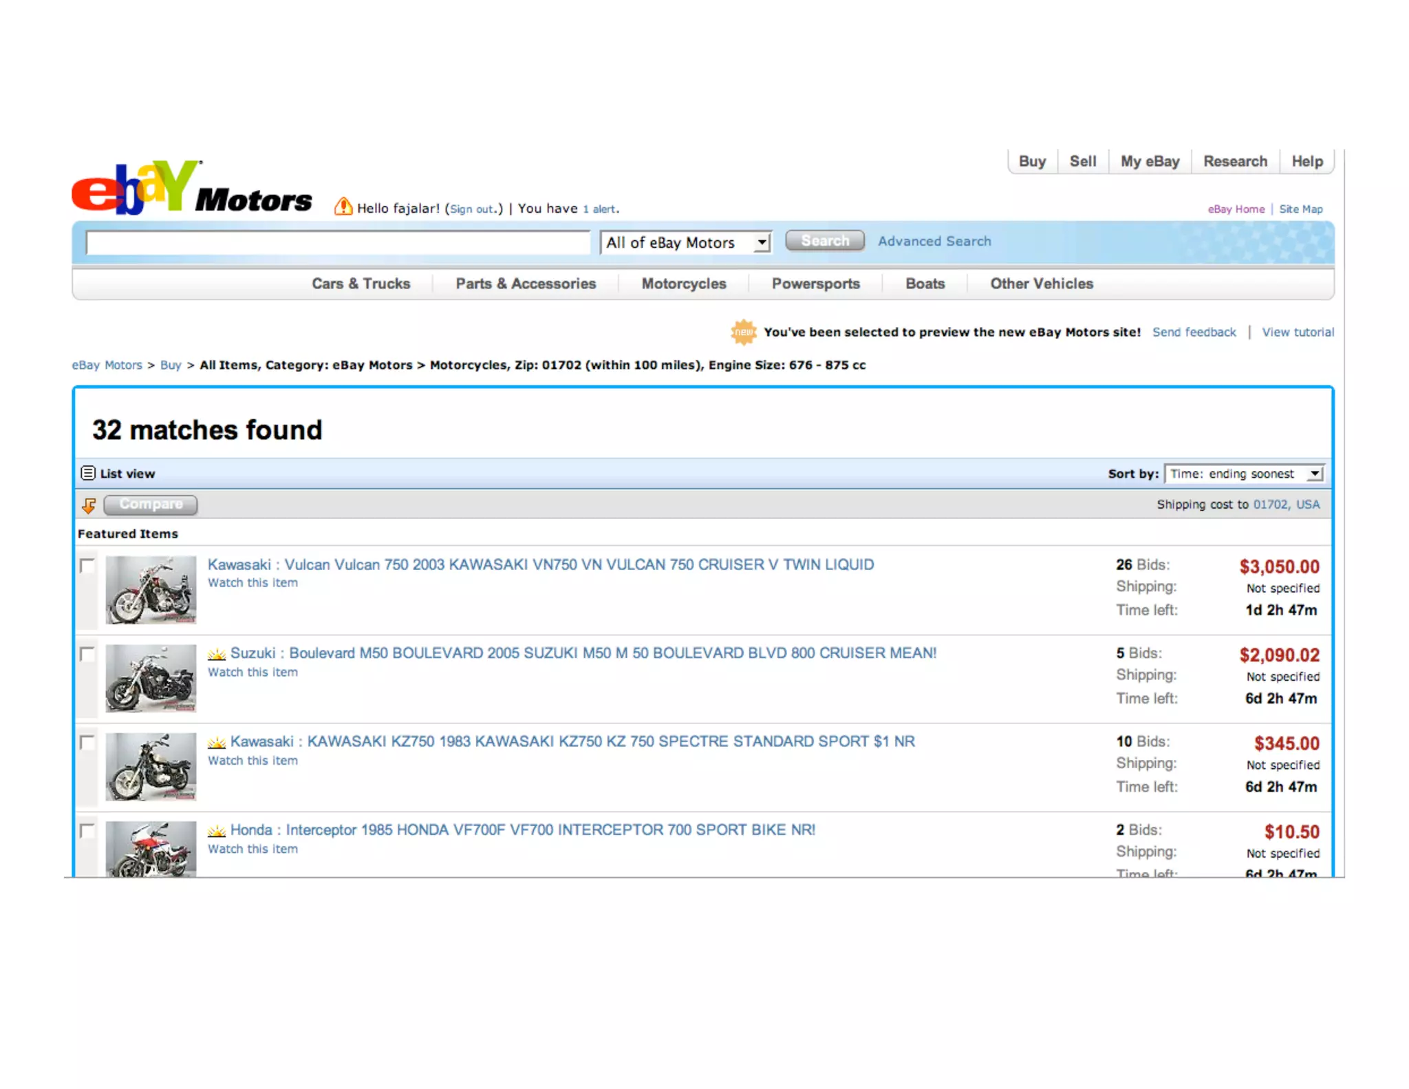Click the Kawasaki Vulcan motorcycle thumbnail
1409x1089 pixels.
coord(151,590)
